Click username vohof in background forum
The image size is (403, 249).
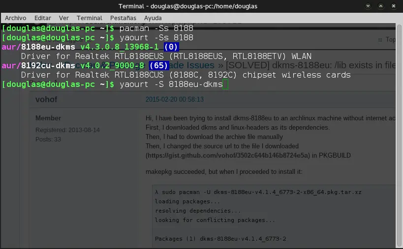coord(46,100)
